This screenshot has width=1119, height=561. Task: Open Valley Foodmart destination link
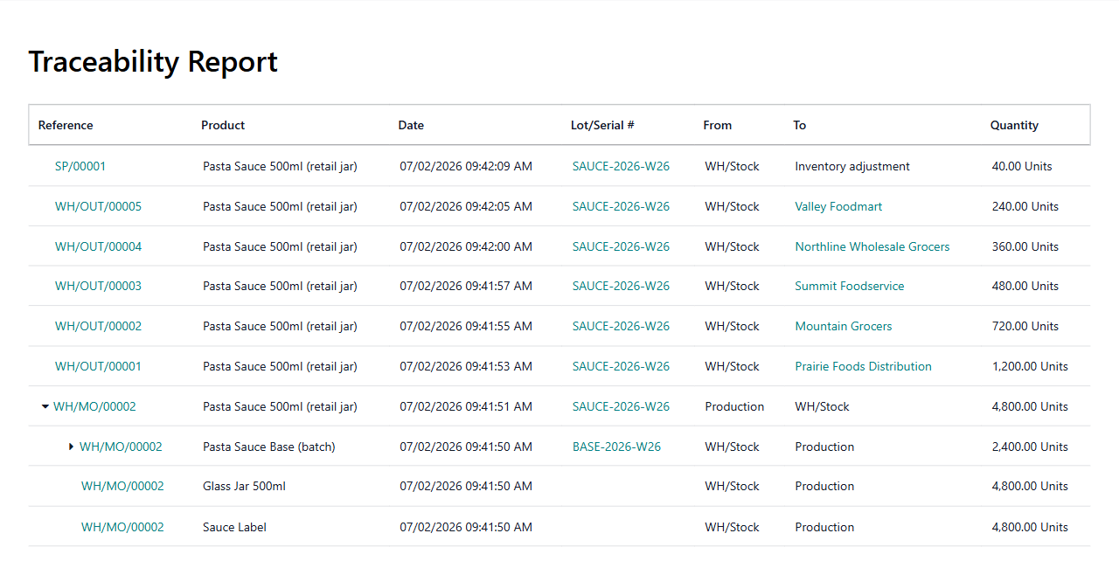[838, 206]
